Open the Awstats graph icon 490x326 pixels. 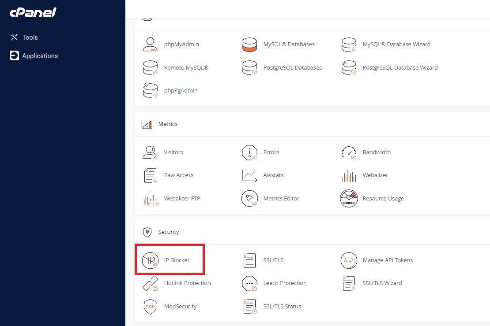[x=249, y=175]
